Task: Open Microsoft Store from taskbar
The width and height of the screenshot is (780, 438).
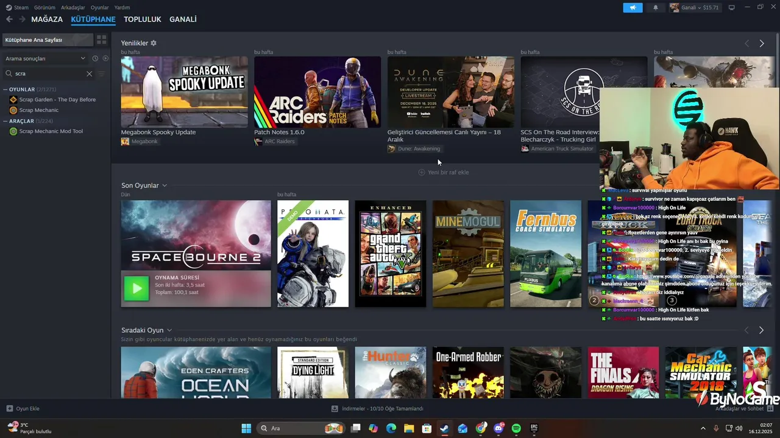Action: [x=427, y=428]
